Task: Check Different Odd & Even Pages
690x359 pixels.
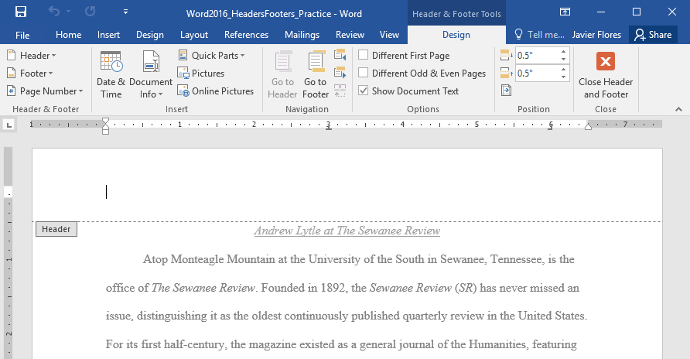Action: coord(363,74)
